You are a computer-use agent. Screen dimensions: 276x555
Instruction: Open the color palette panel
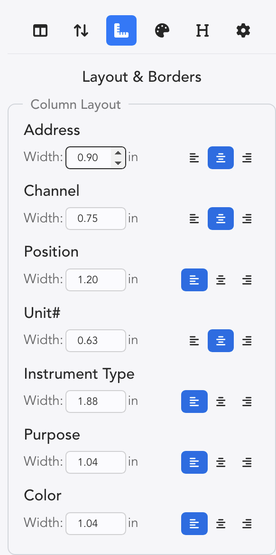click(162, 30)
